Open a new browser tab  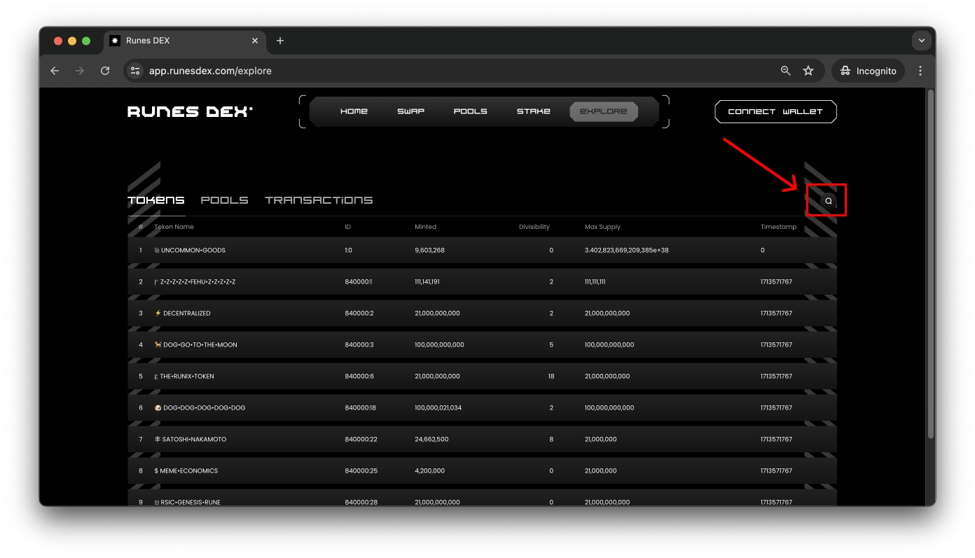[280, 41]
